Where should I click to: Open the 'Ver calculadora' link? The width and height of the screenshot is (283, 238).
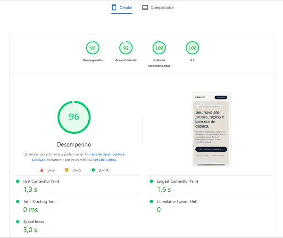coord(105,160)
